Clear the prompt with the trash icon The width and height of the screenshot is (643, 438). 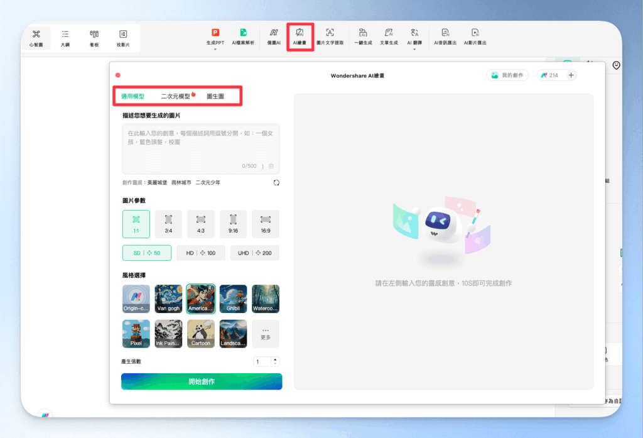(x=271, y=167)
